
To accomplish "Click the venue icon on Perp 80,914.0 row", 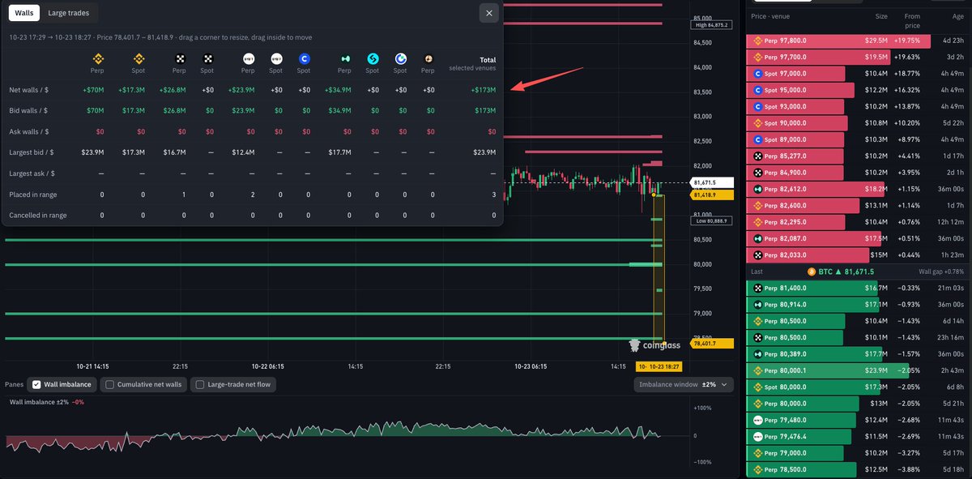I will tap(759, 305).
